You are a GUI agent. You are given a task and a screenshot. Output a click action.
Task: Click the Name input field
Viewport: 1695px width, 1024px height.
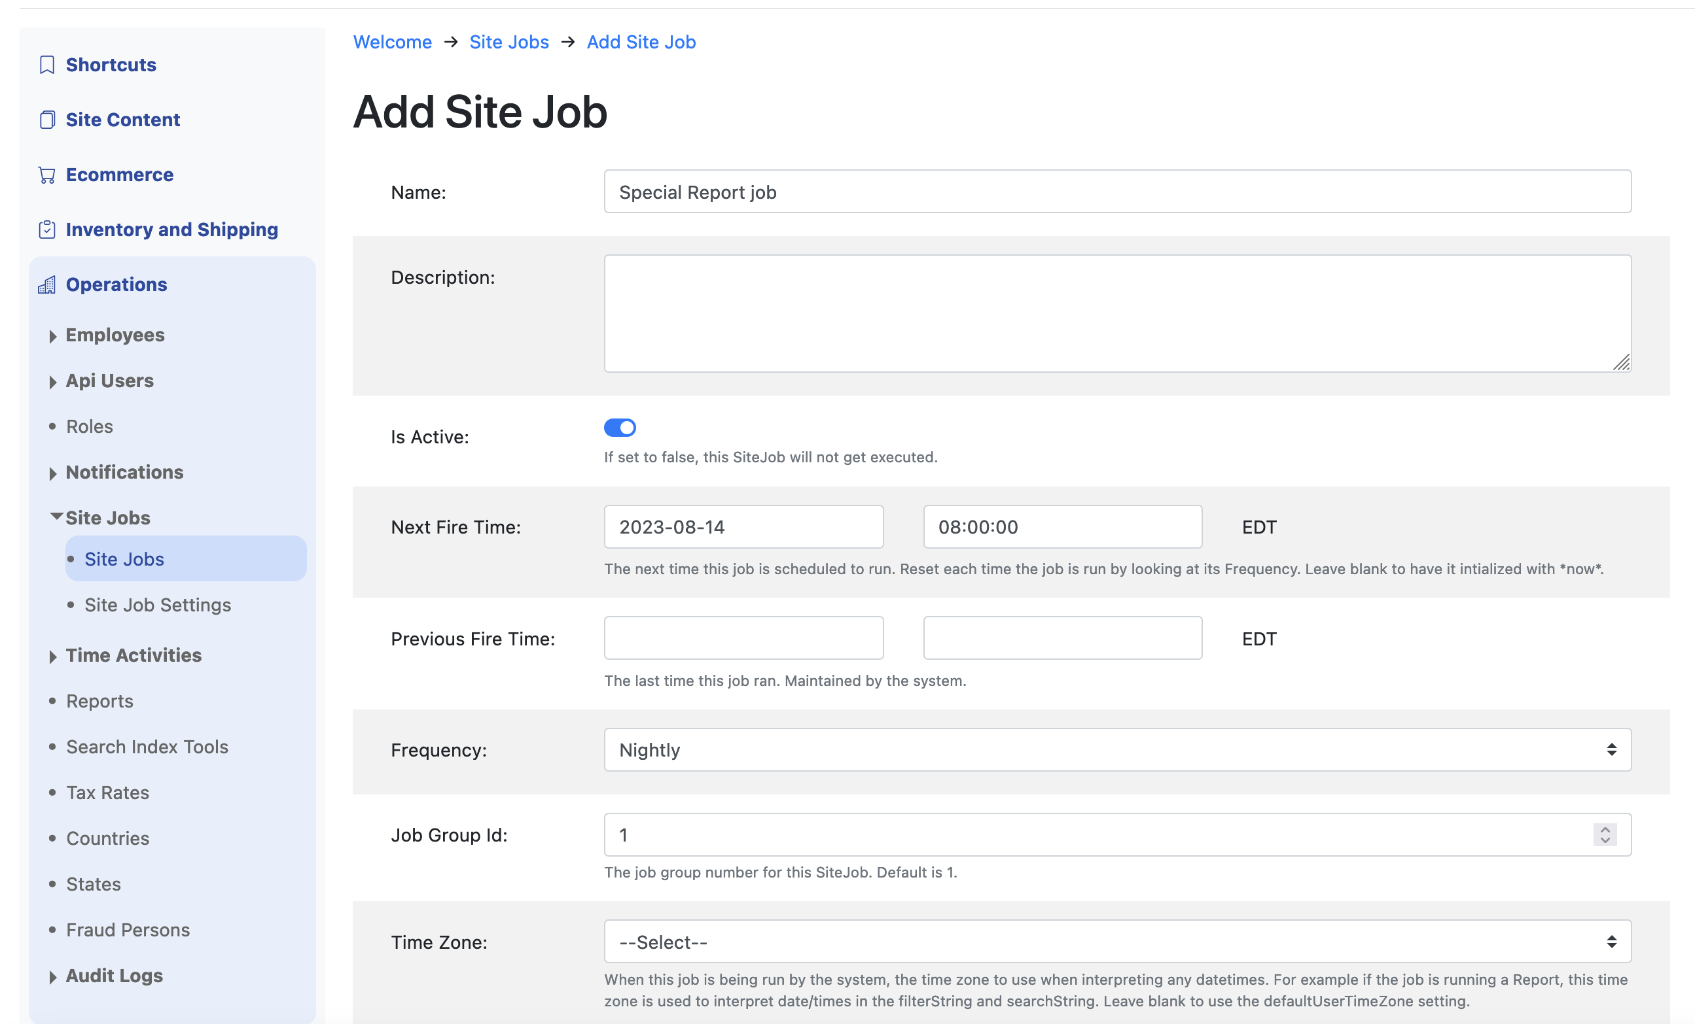coord(1117,192)
